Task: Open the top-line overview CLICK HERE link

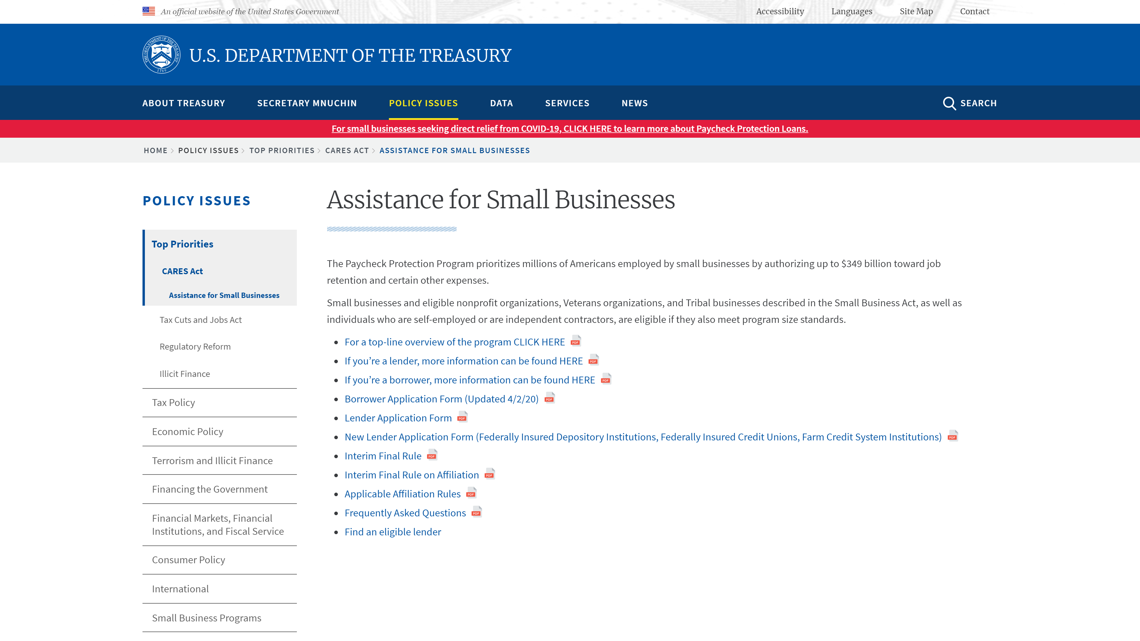Action: pos(455,342)
